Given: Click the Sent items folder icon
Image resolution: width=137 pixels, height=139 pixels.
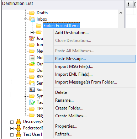Looking at the screenshot, I should (x=32, y=83).
